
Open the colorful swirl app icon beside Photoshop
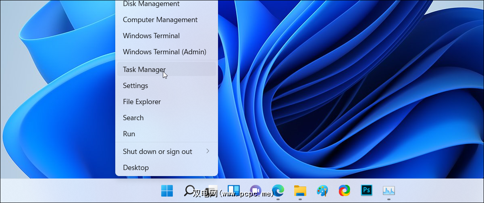tap(344, 191)
